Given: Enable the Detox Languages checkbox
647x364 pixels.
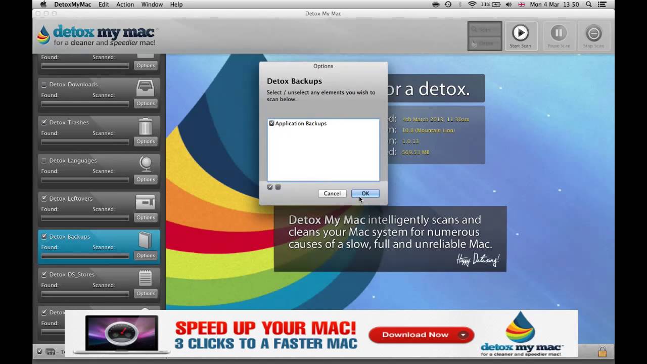Looking at the screenshot, I should [44, 160].
